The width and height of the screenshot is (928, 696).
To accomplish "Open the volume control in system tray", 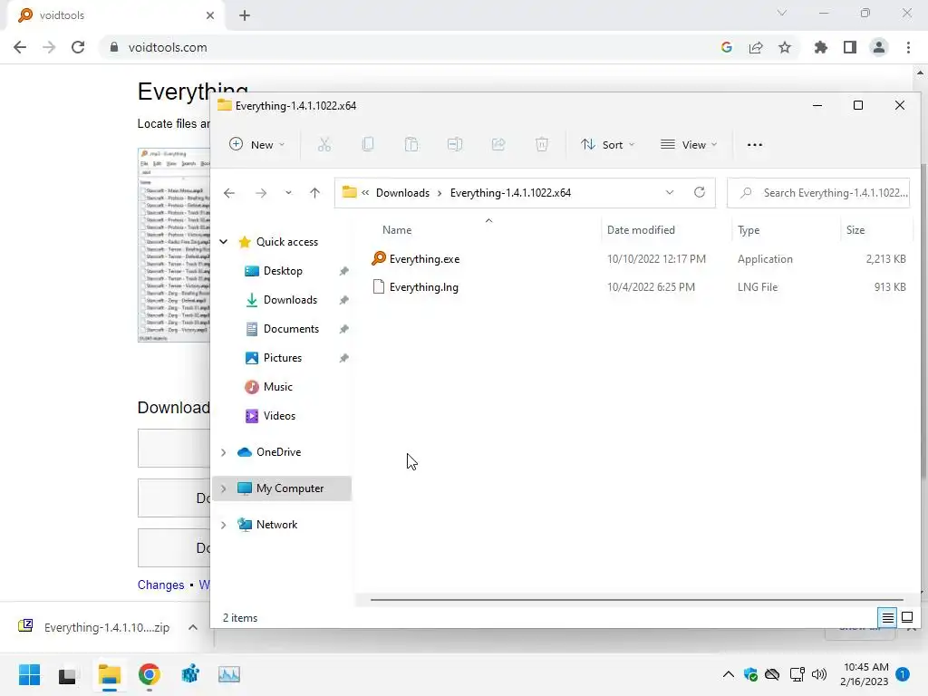I will pos(819,674).
